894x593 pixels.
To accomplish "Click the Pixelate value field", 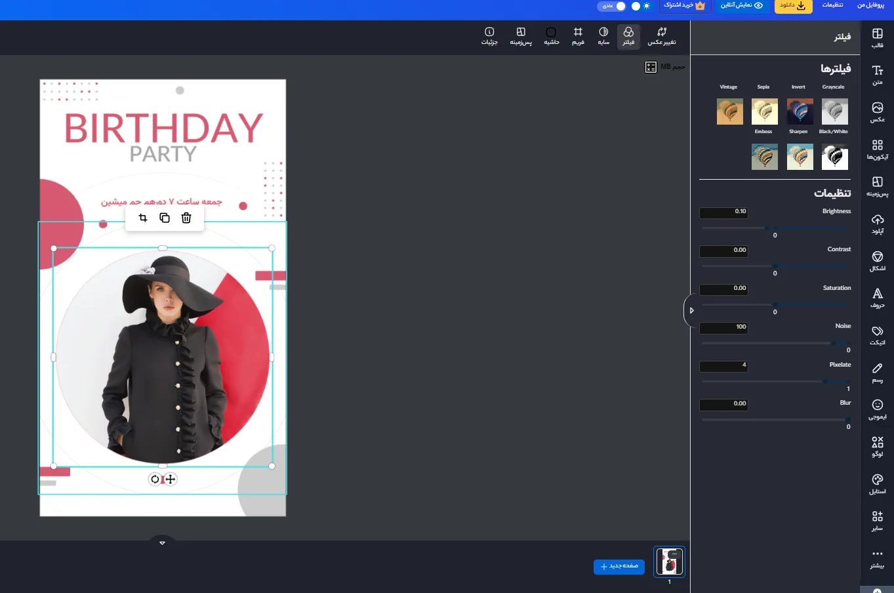I will (723, 366).
